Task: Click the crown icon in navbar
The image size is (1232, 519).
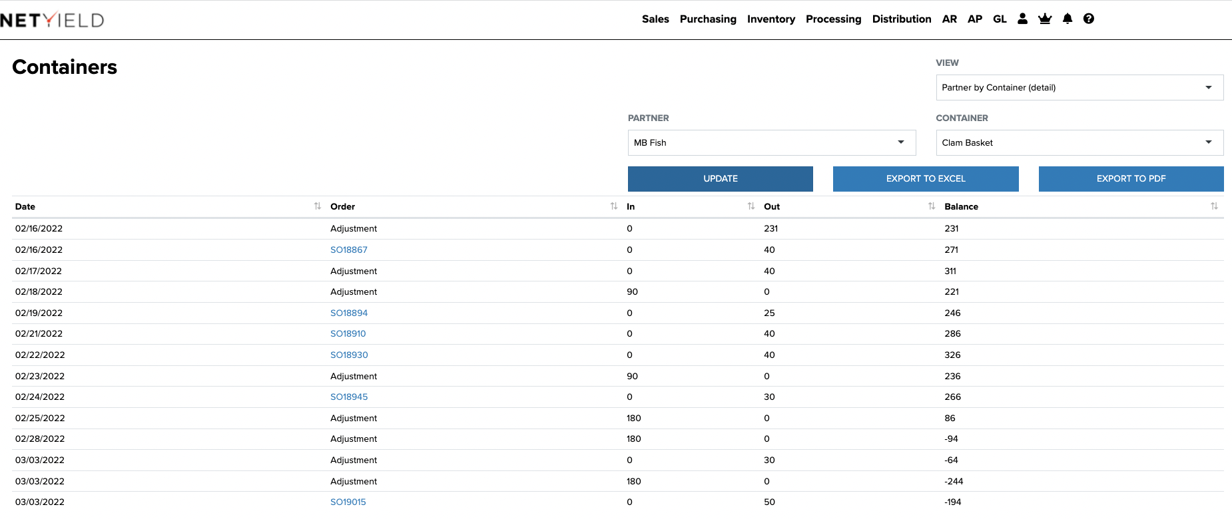Action: [x=1045, y=19]
